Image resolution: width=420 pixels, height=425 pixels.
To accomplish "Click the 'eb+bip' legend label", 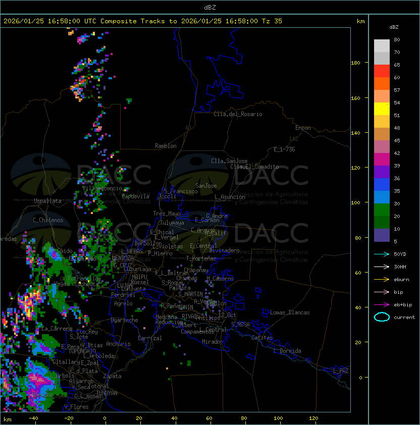I will click(403, 305).
